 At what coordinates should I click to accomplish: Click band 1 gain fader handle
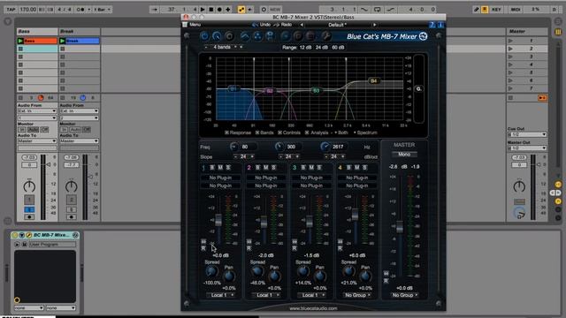tap(218, 220)
